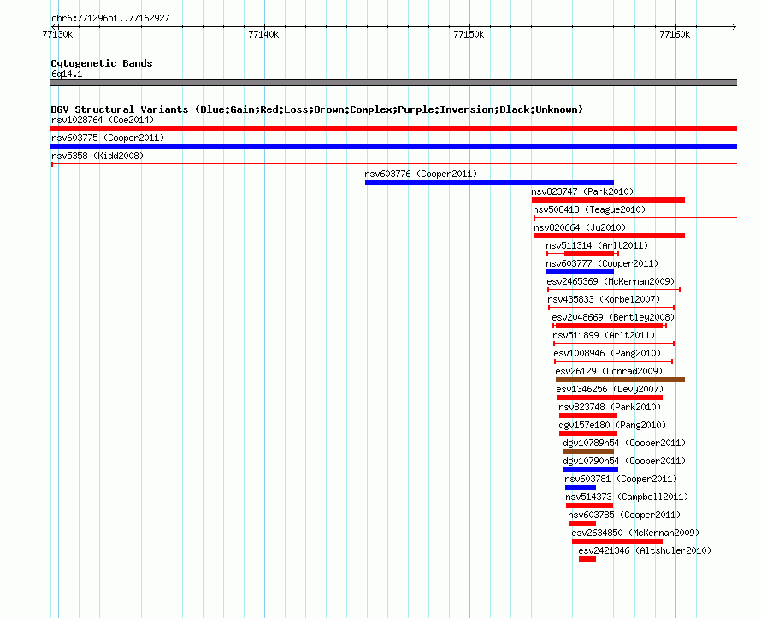Open esv2465369 (McKernan2009) variant label

point(611,281)
